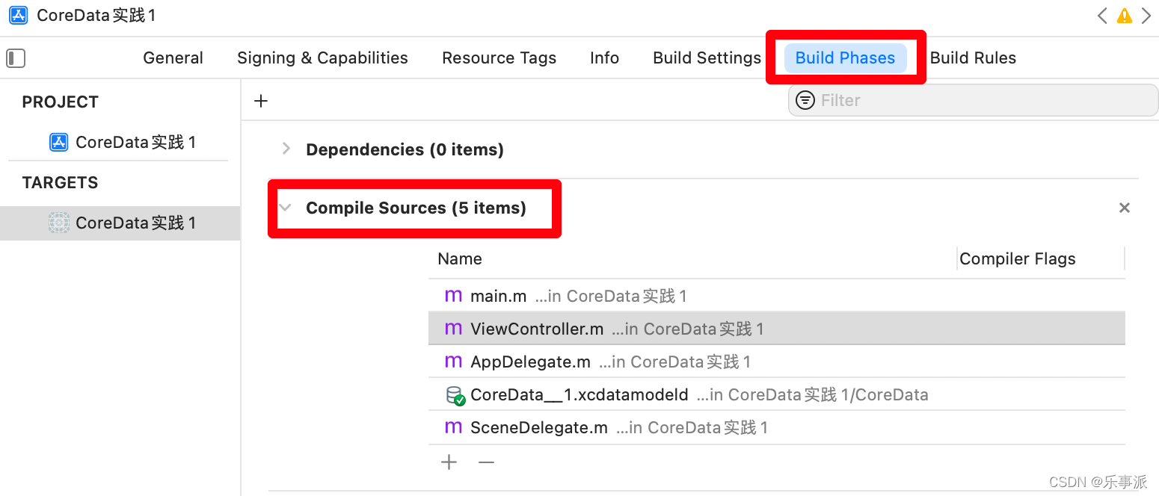Click the yellow warning triangle icon

pos(1125,16)
